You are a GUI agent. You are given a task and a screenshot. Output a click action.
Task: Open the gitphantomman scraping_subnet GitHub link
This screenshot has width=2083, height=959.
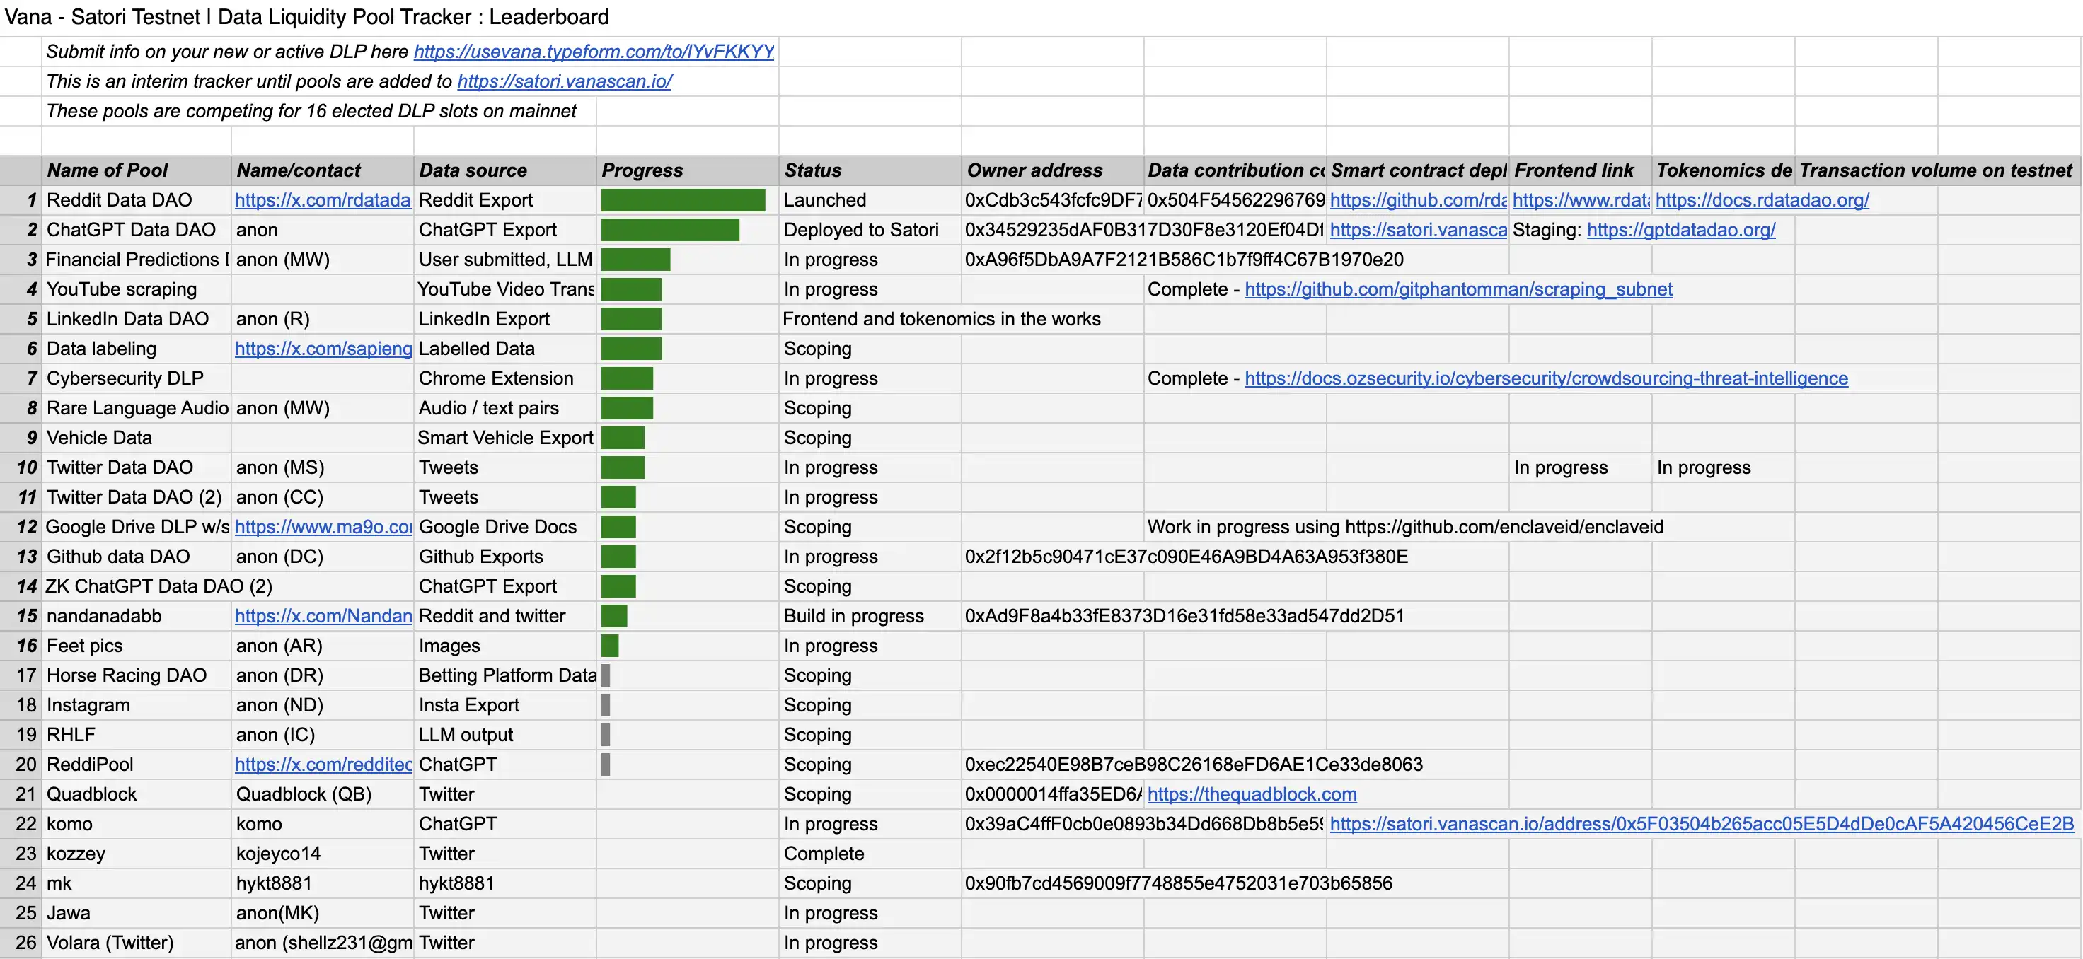pos(1458,289)
